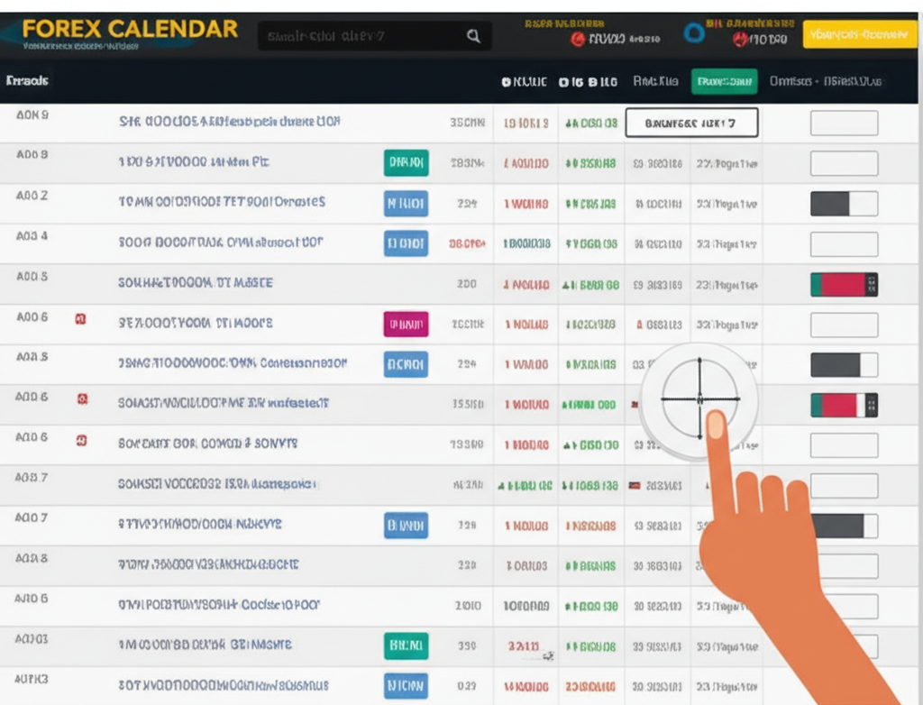
Task: Click the blue circle icon in the header
Action: pyautogui.click(x=694, y=35)
